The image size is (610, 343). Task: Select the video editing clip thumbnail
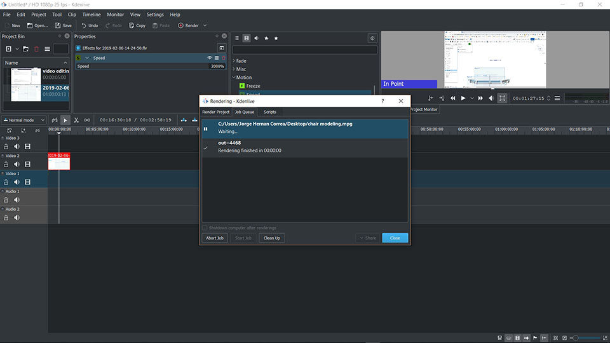pos(25,76)
